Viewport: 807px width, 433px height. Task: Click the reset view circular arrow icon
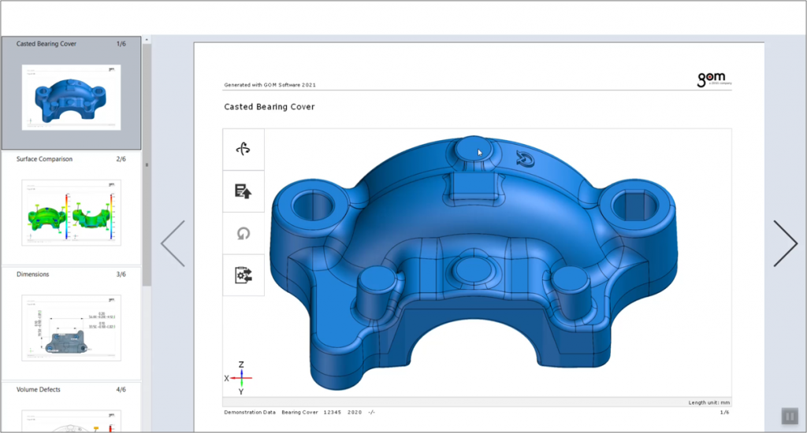click(x=243, y=234)
